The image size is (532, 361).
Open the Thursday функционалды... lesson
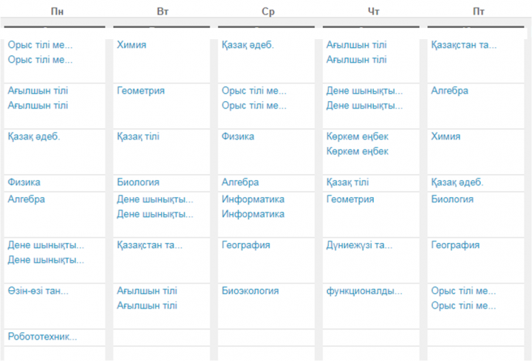click(x=364, y=291)
